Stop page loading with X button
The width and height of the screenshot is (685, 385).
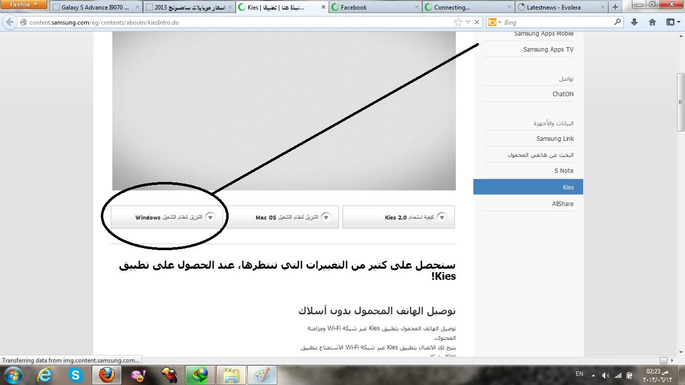point(477,22)
